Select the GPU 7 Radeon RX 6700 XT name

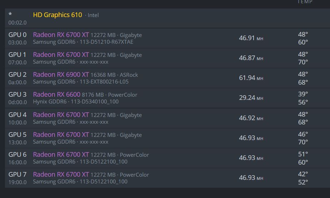61,175
